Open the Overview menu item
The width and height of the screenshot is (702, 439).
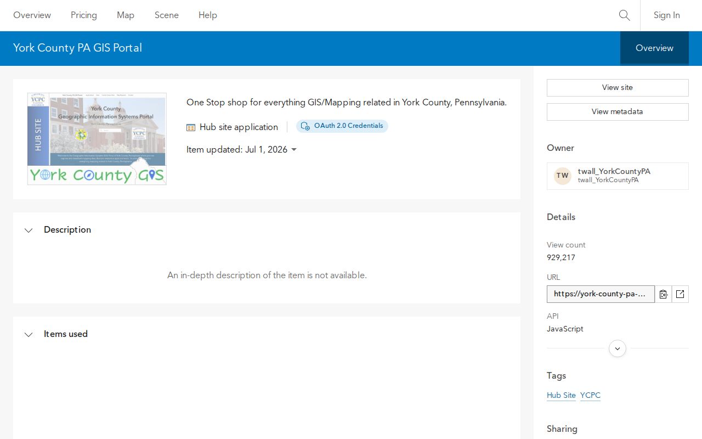pos(32,15)
